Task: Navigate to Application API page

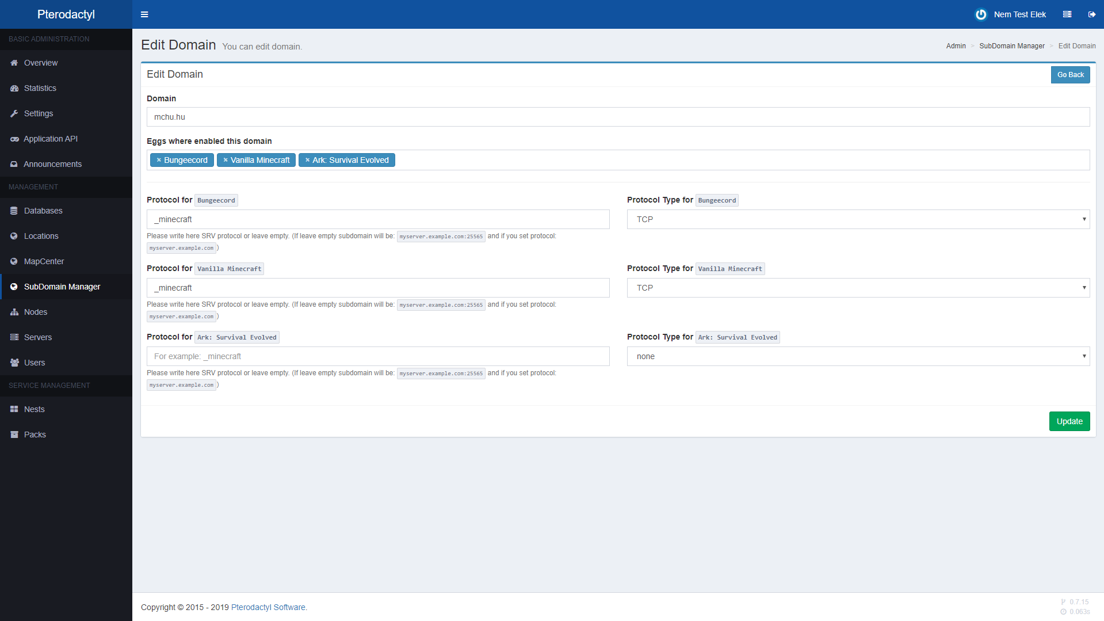Action: 51,139
